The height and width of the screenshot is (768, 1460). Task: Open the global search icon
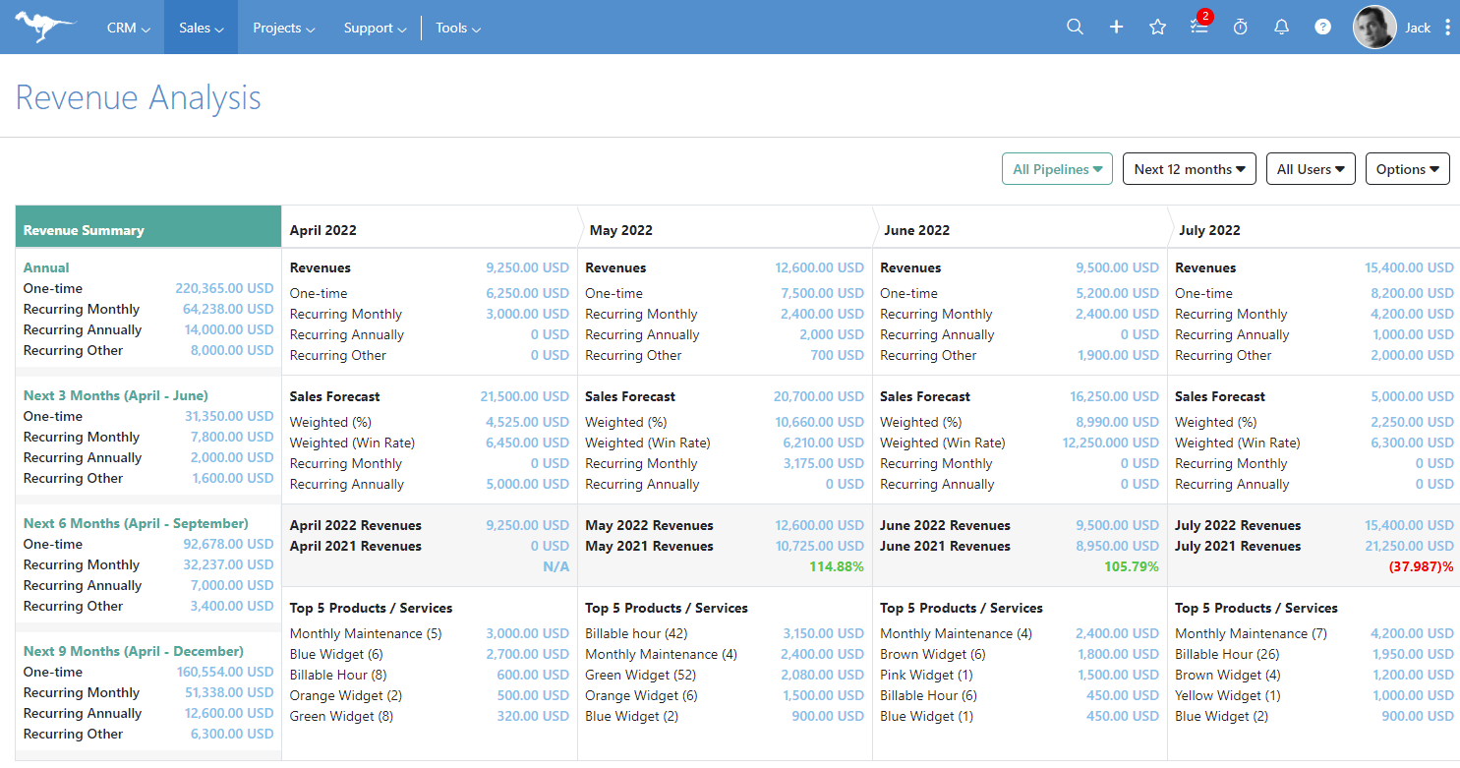coord(1075,27)
